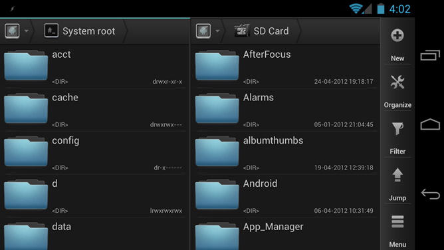Tap Wi-Fi status icon
The height and width of the screenshot is (250, 444).
click(356, 9)
